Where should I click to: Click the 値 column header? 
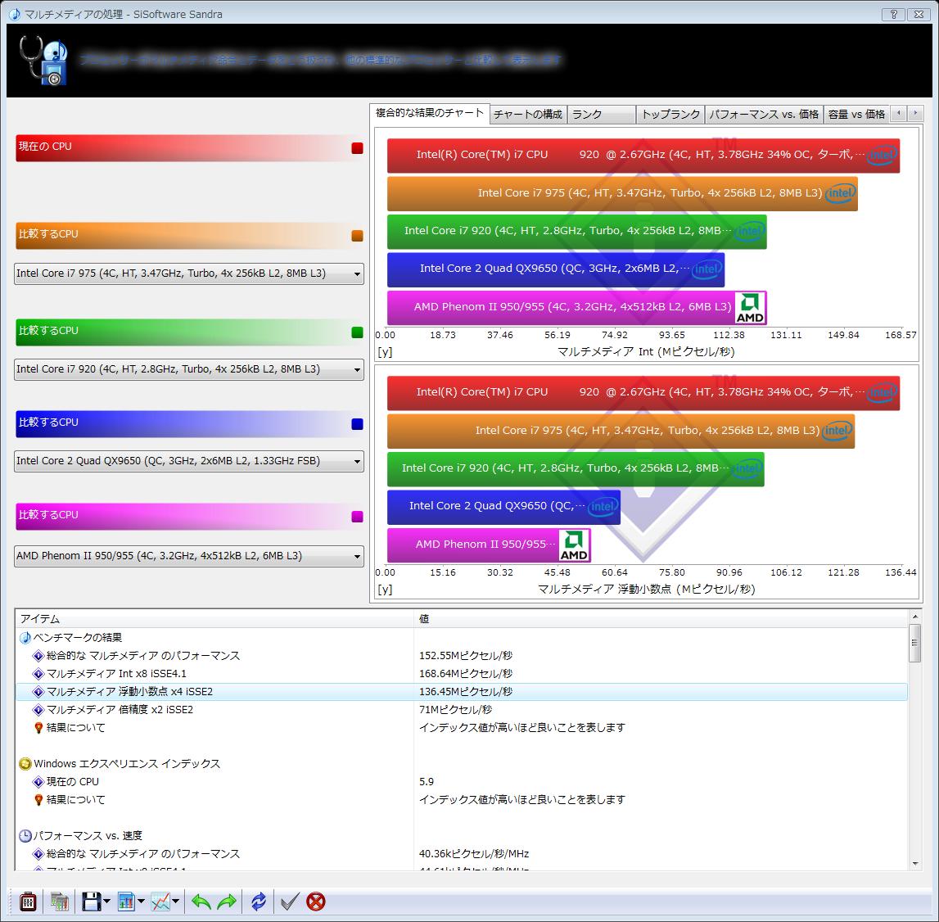[x=661, y=619]
